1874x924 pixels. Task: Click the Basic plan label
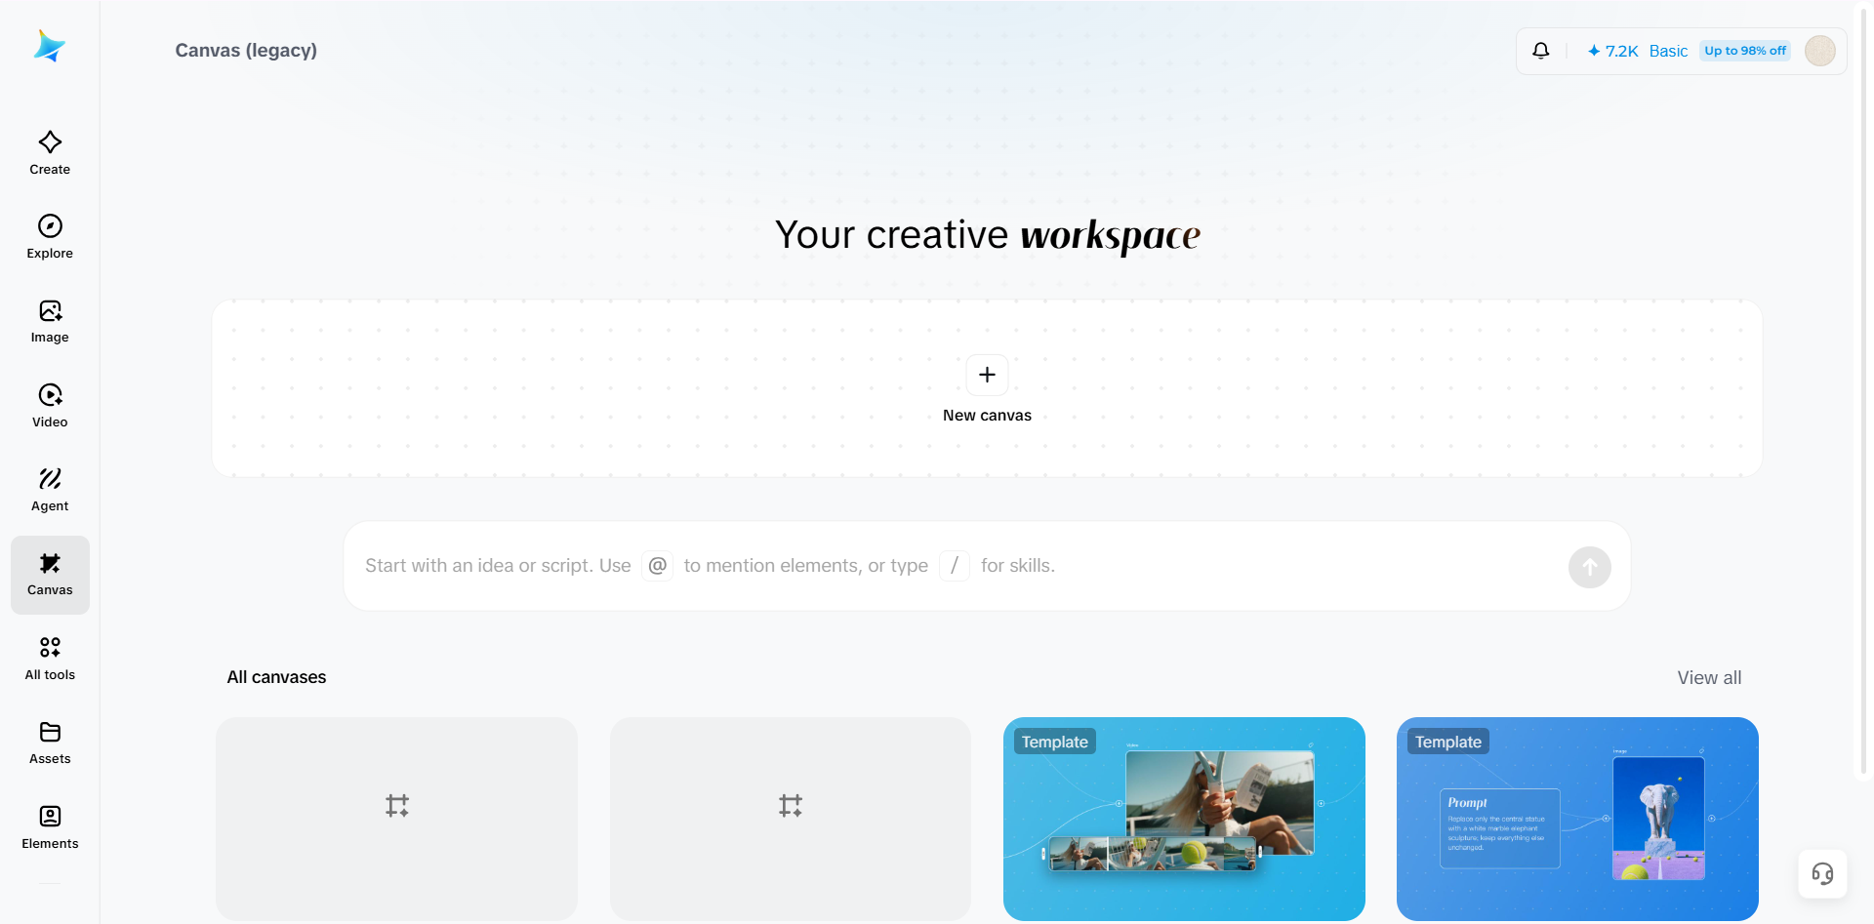(x=1668, y=51)
